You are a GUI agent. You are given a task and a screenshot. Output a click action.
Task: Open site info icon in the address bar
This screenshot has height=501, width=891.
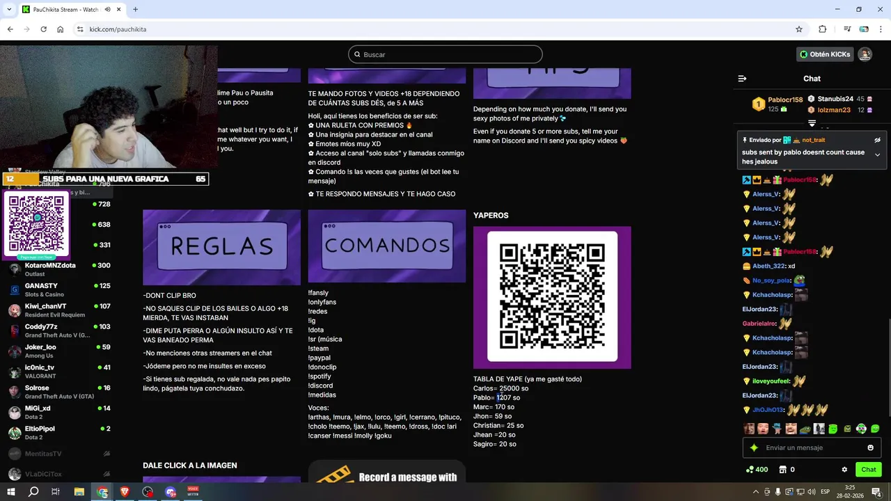[80, 29]
